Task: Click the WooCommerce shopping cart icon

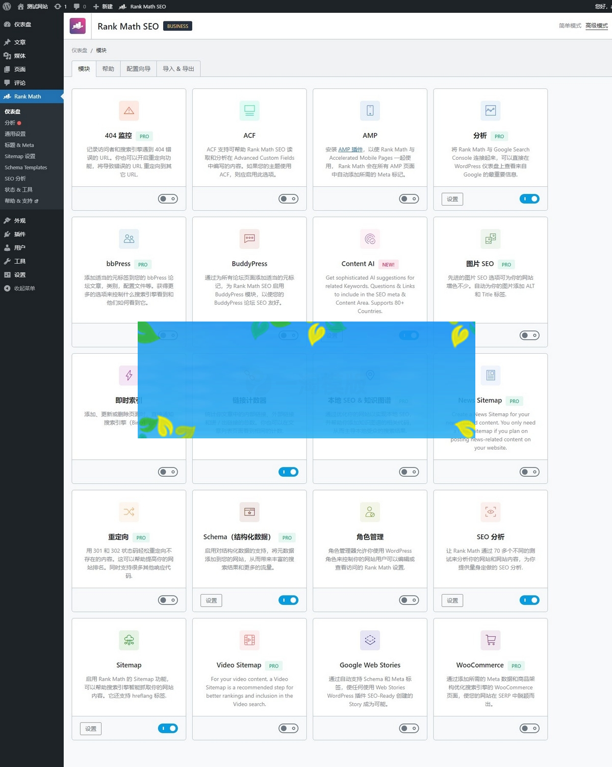Action: 490,640
